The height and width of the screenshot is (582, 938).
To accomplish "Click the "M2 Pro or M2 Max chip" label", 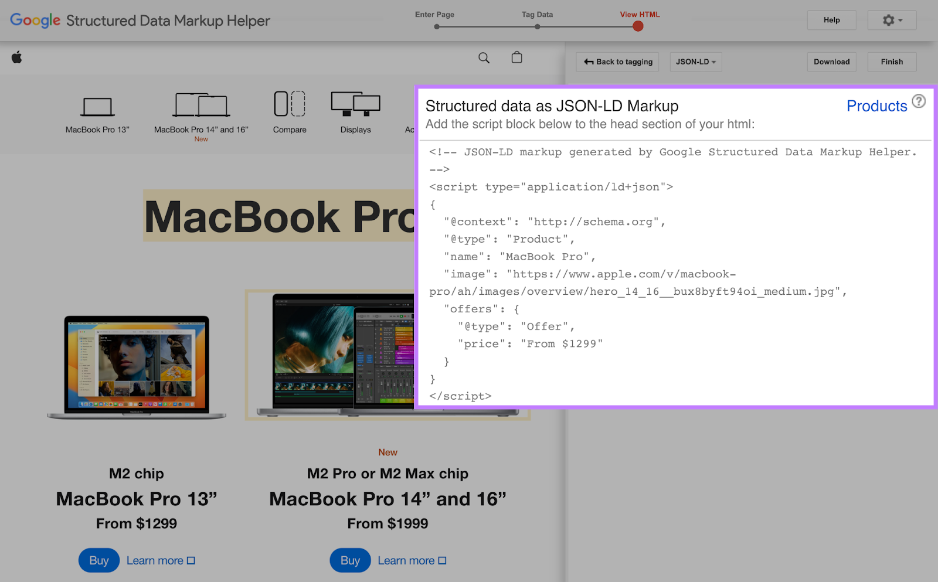I will (388, 474).
